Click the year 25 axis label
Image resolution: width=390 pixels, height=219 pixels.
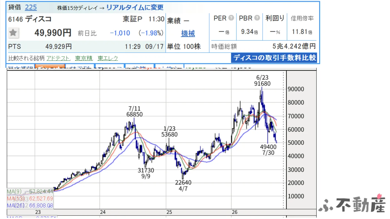[x=169, y=212]
